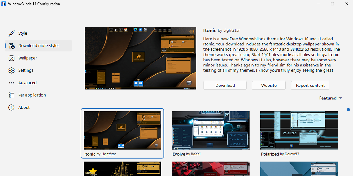Screen dimensions: 353x176
Task: Open the Itonic theme Website
Action: point(269,85)
